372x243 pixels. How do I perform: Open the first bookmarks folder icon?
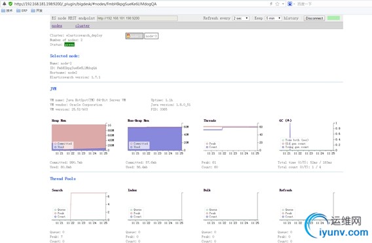point(3,10)
